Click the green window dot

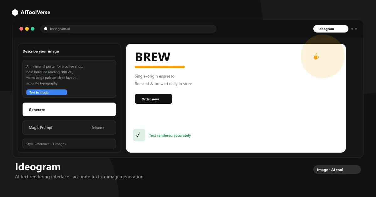tap(33, 29)
